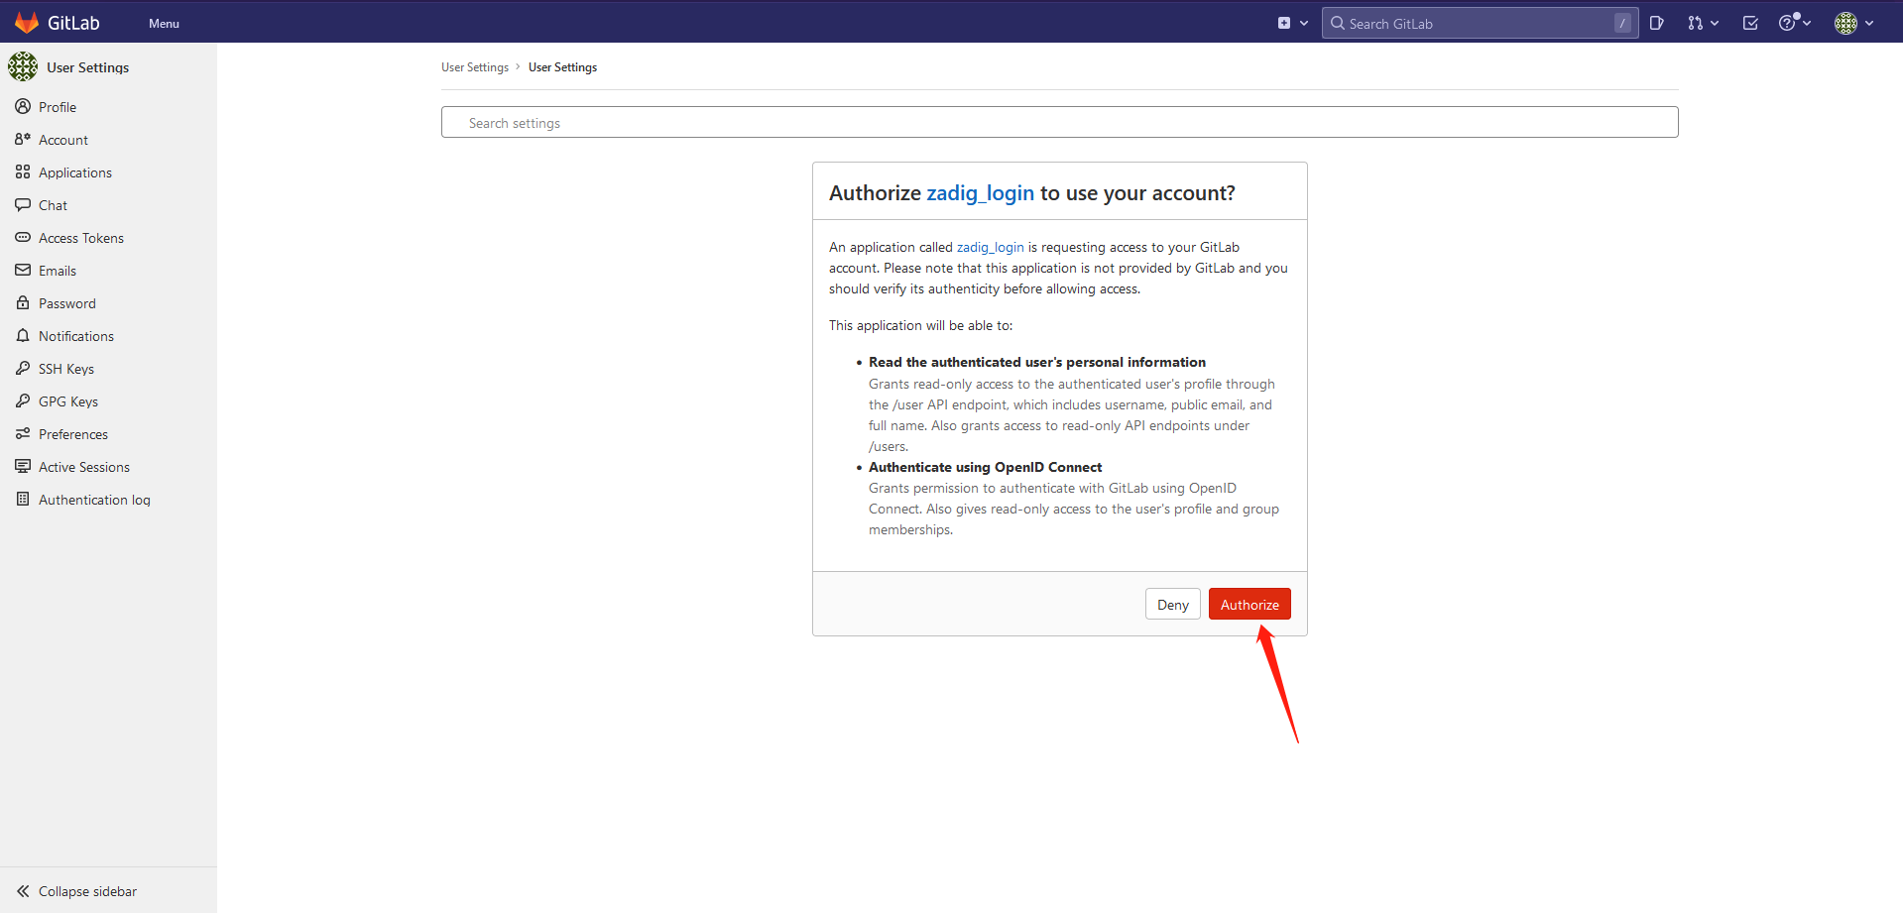Click the Active Sessions monitor icon
The height and width of the screenshot is (913, 1903).
click(23, 466)
